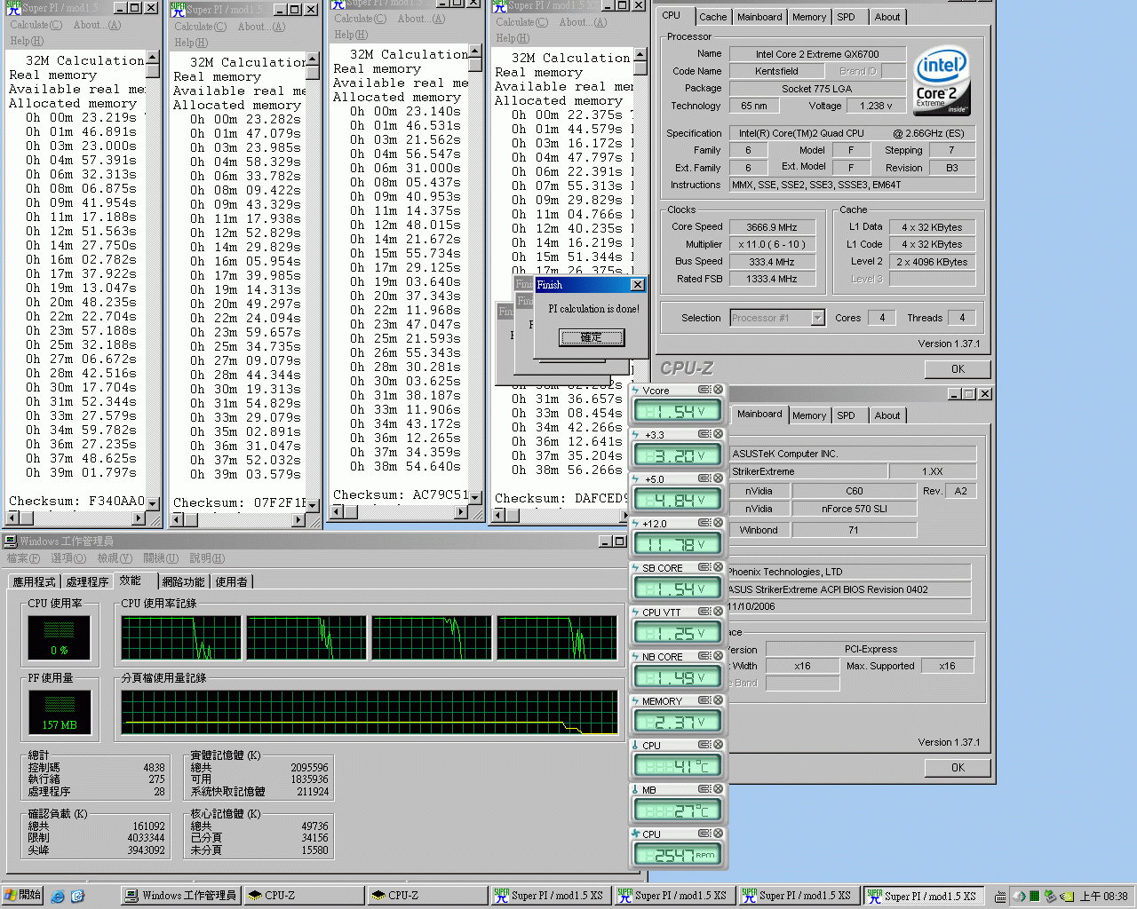Open settings icon on the MB temperature widget
The width and height of the screenshot is (1137, 909).
[704, 789]
